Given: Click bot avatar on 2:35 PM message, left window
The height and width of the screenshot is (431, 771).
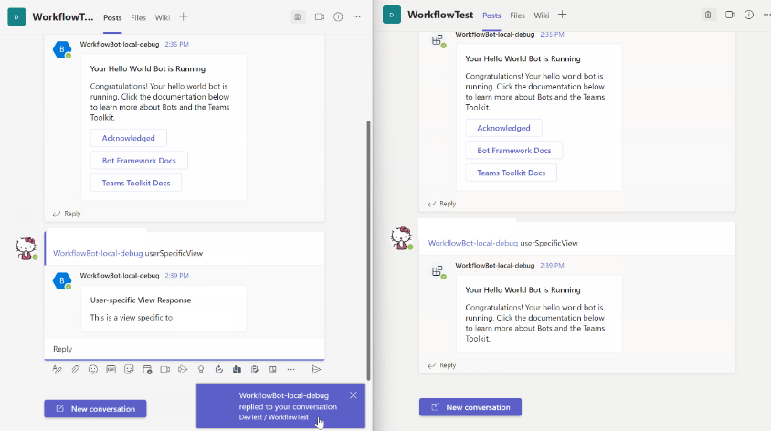Looking at the screenshot, I should [x=62, y=49].
